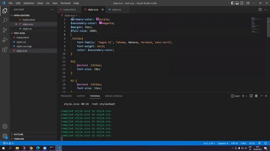Screen dimensions: 270x151
Task: Open notifications bell in status bar
Action: click(265, 143)
